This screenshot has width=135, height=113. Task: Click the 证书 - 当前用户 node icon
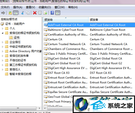click(x=2, y=24)
